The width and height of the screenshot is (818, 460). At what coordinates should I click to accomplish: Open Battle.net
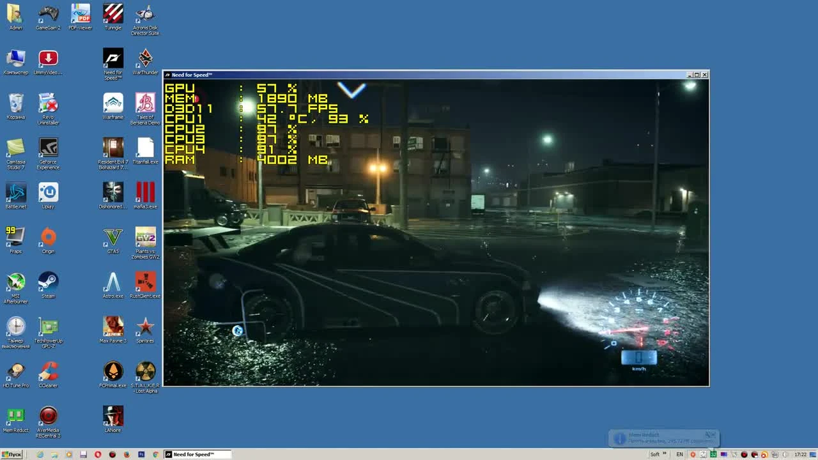click(15, 192)
